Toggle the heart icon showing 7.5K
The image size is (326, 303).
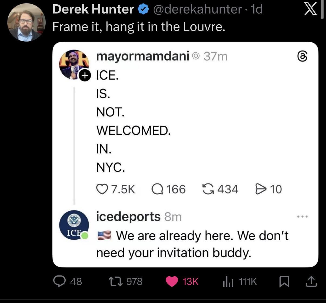102,189
